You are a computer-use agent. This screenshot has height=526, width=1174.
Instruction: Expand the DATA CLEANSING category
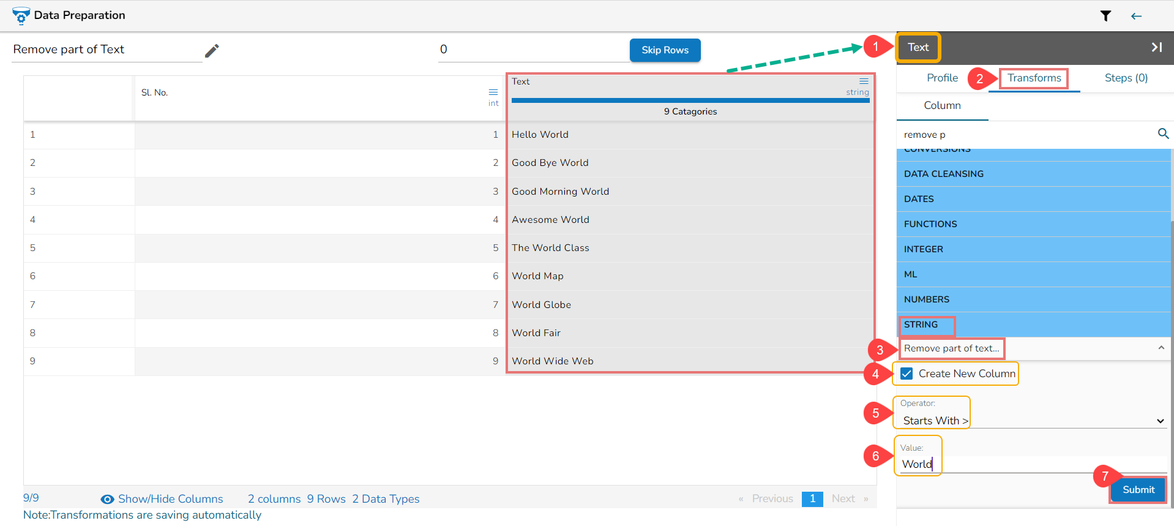(1033, 174)
